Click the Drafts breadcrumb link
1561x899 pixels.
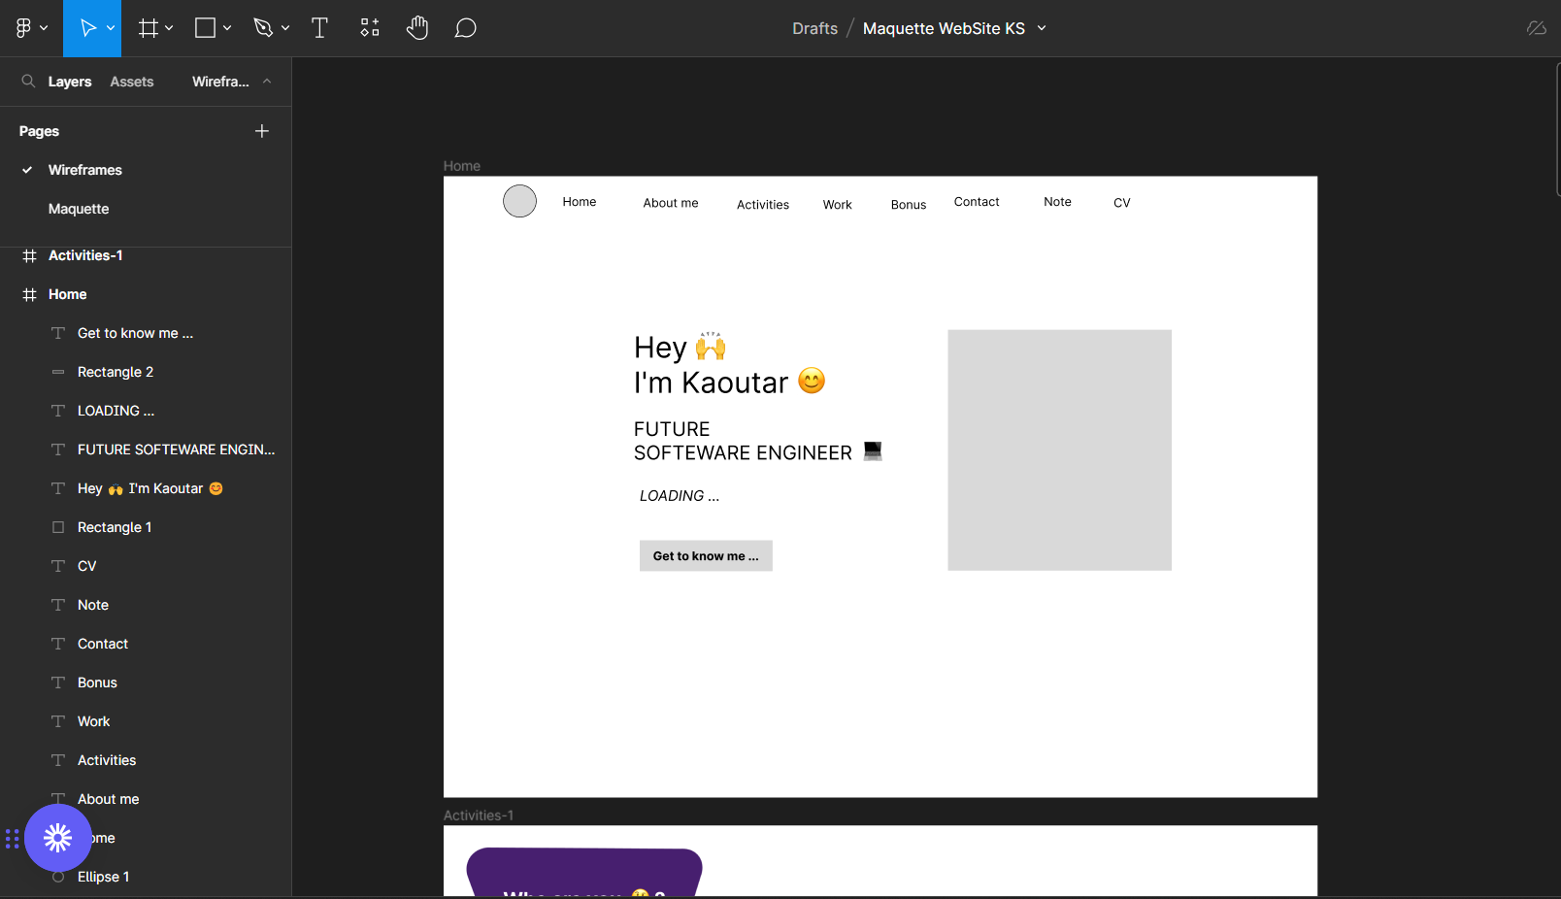[x=814, y=28]
